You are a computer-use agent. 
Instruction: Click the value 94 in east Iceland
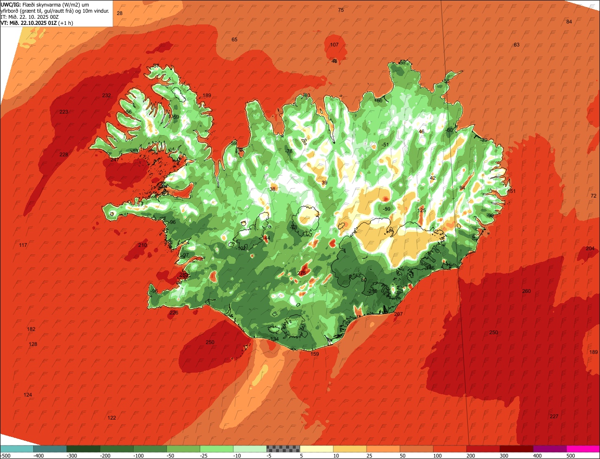(462, 188)
